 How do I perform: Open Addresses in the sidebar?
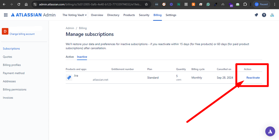click(x=9, y=81)
